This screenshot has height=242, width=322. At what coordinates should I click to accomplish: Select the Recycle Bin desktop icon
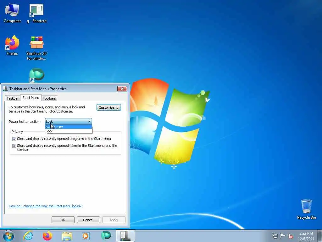(306, 209)
